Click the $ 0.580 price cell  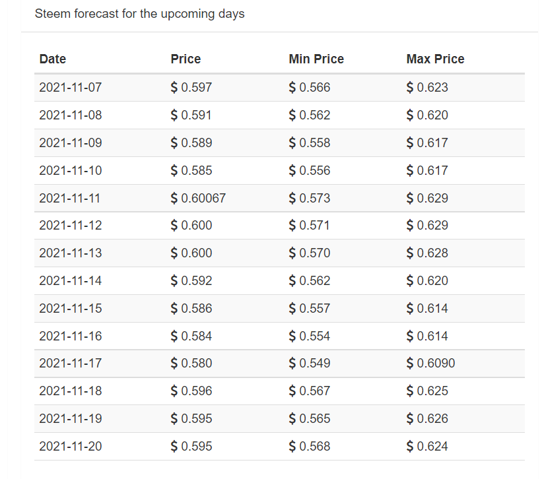191,364
